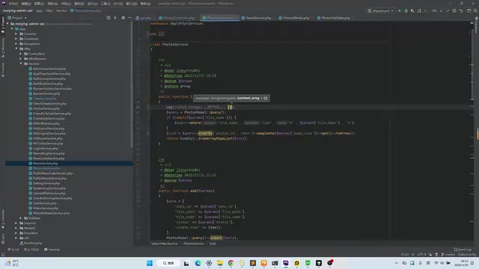Click the Service breadcrumb in navigation bar
The height and width of the screenshot is (269, 479).
click(x=61, y=10)
